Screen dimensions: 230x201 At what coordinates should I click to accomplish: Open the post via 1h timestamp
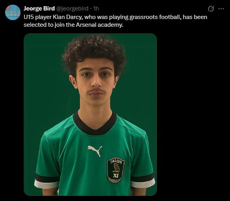click(96, 9)
